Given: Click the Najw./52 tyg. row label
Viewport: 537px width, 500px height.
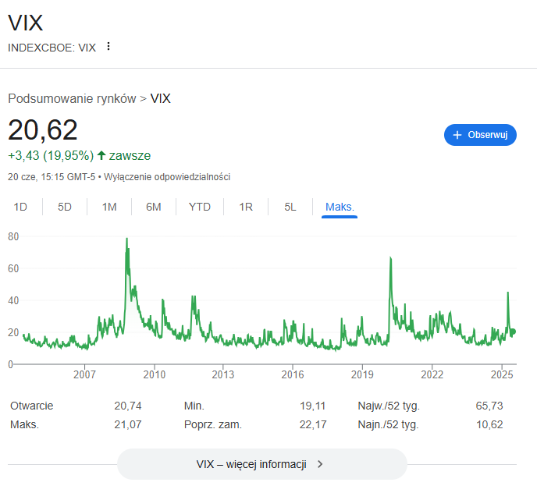Looking at the screenshot, I should click(389, 406).
